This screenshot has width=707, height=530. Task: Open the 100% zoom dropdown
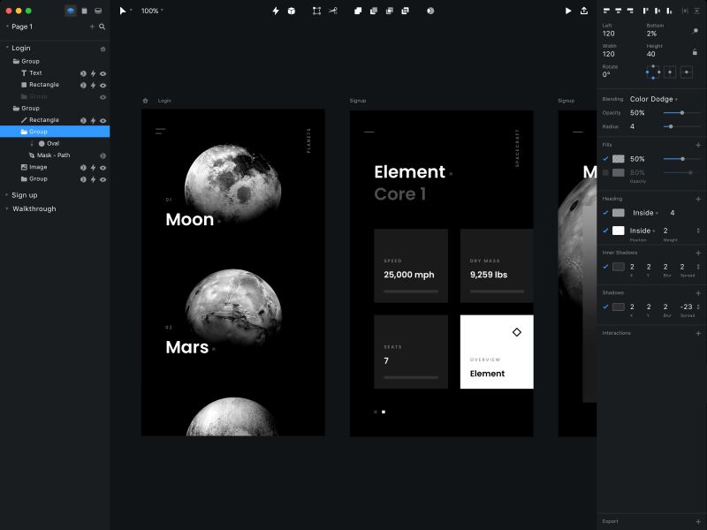[x=152, y=11]
